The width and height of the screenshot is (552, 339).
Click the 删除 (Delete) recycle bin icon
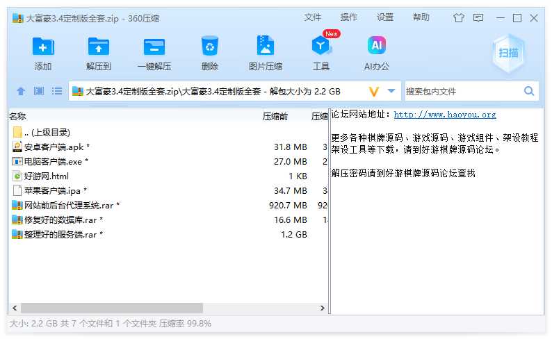210,46
